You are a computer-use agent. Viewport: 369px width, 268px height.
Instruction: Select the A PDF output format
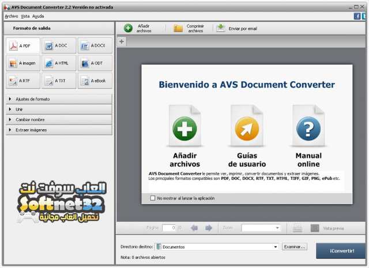(23, 46)
